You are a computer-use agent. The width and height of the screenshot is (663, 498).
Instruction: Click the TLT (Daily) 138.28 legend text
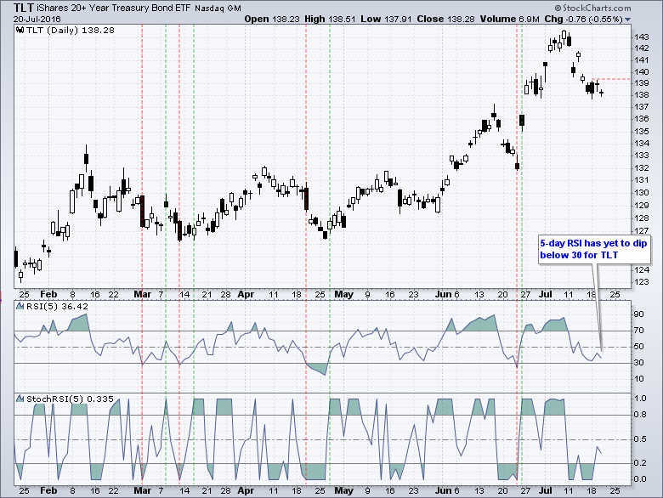tap(71, 30)
